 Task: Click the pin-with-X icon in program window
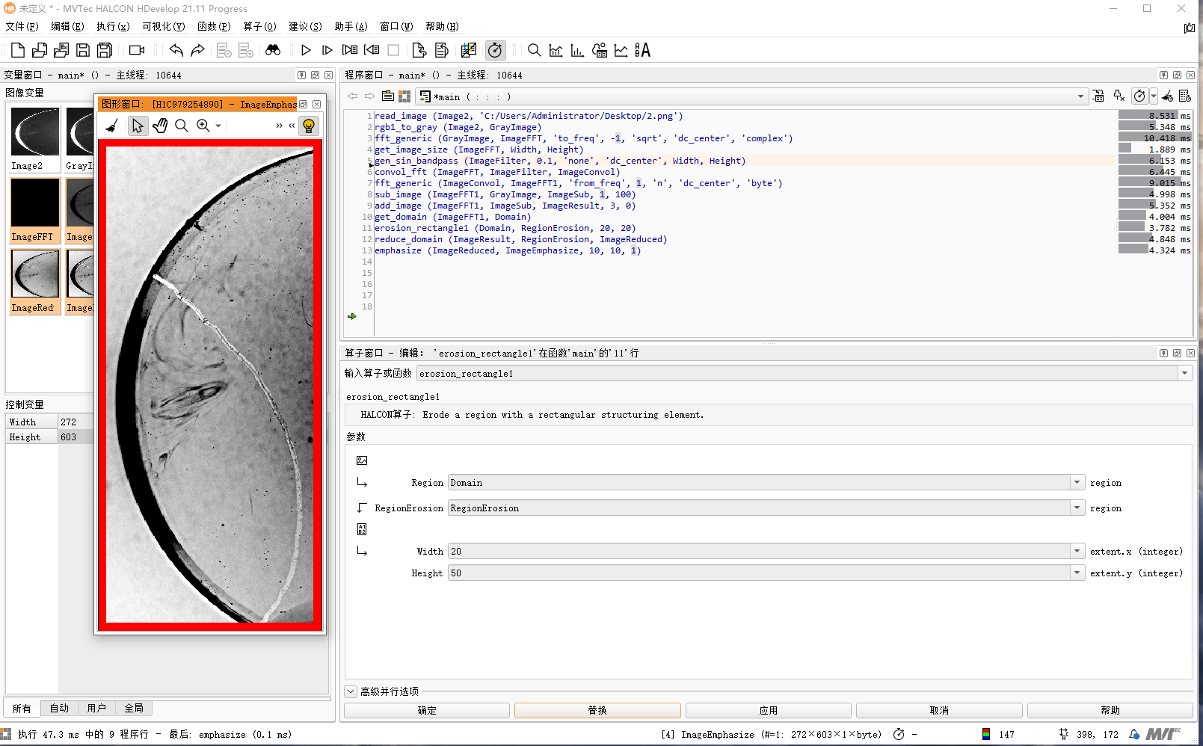(1119, 96)
